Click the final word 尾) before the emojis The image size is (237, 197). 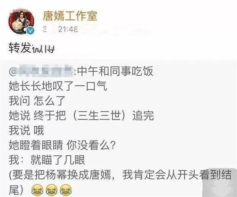[16, 190]
